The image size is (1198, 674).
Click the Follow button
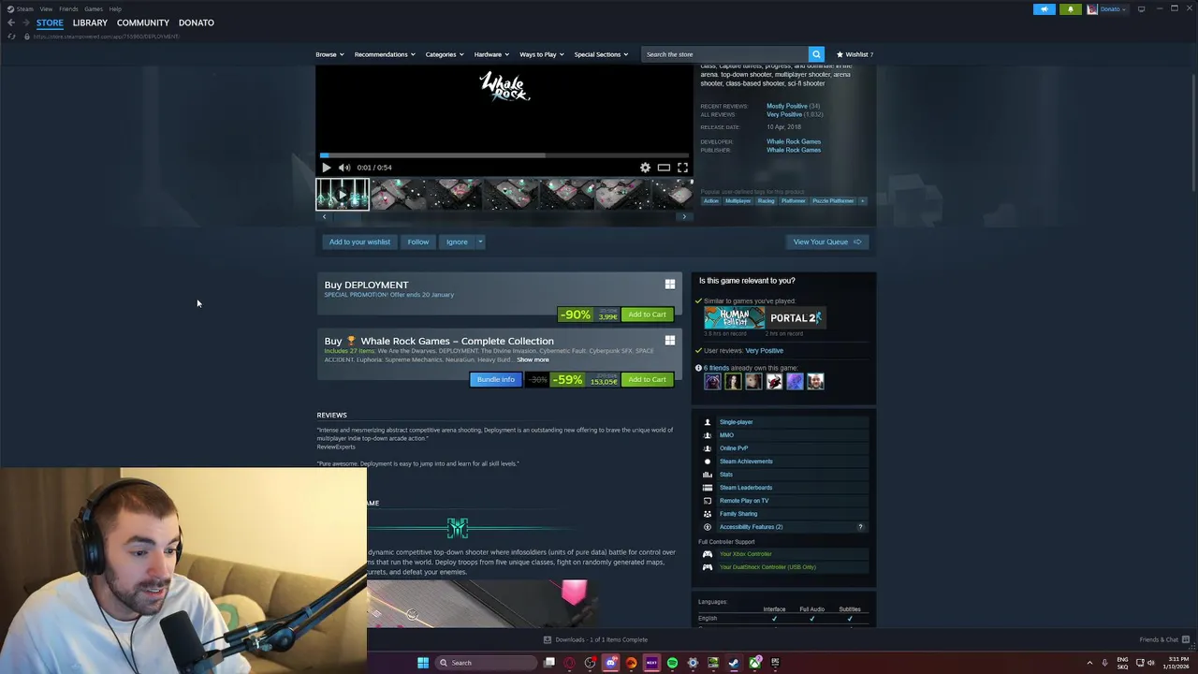point(418,242)
